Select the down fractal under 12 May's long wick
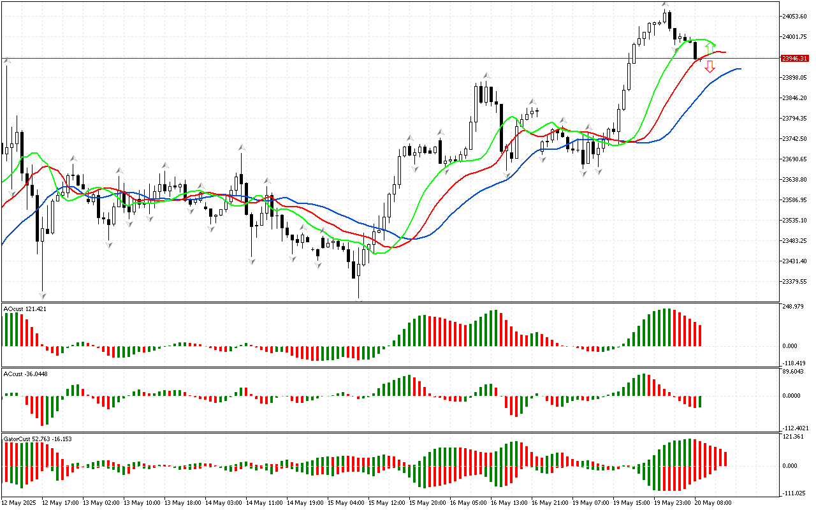Image resolution: width=816 pixels, height=510 pixels. pos(43,295)
